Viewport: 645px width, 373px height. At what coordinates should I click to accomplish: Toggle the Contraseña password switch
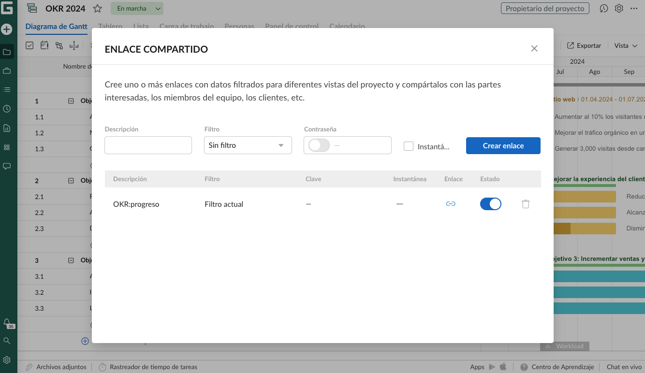(319, 145)
